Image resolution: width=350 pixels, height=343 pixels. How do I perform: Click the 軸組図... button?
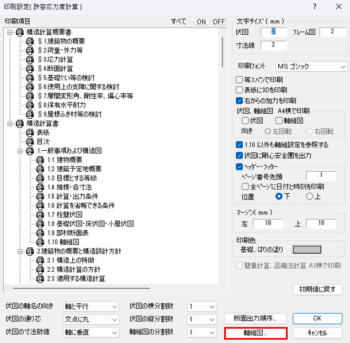(256, 333)
